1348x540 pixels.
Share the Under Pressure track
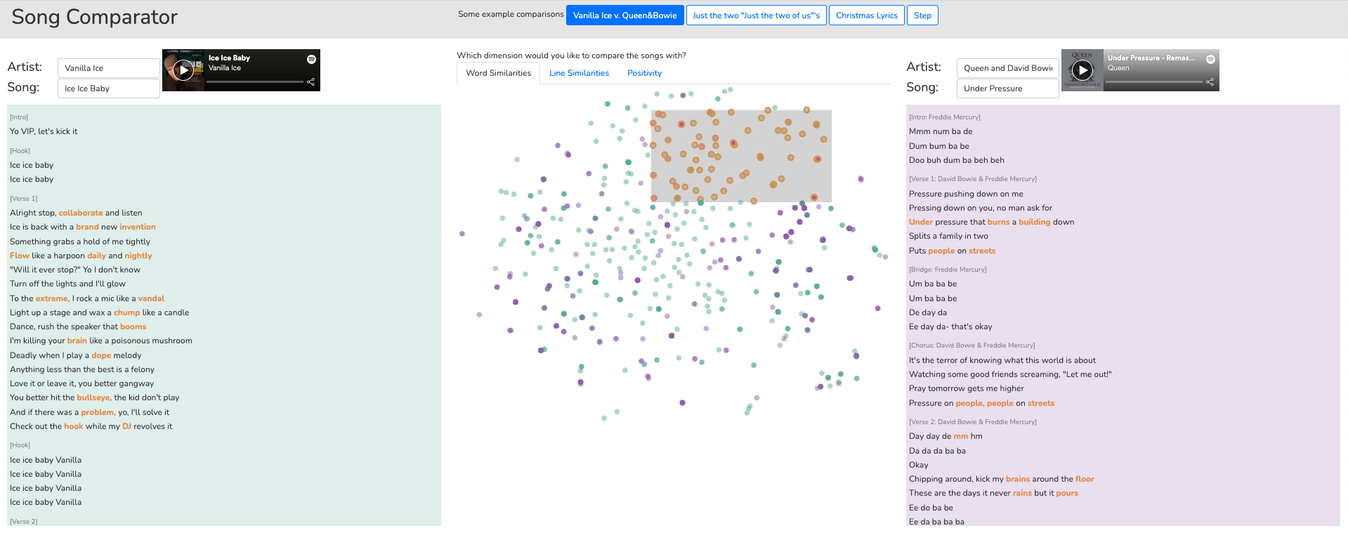[1210, 82]
